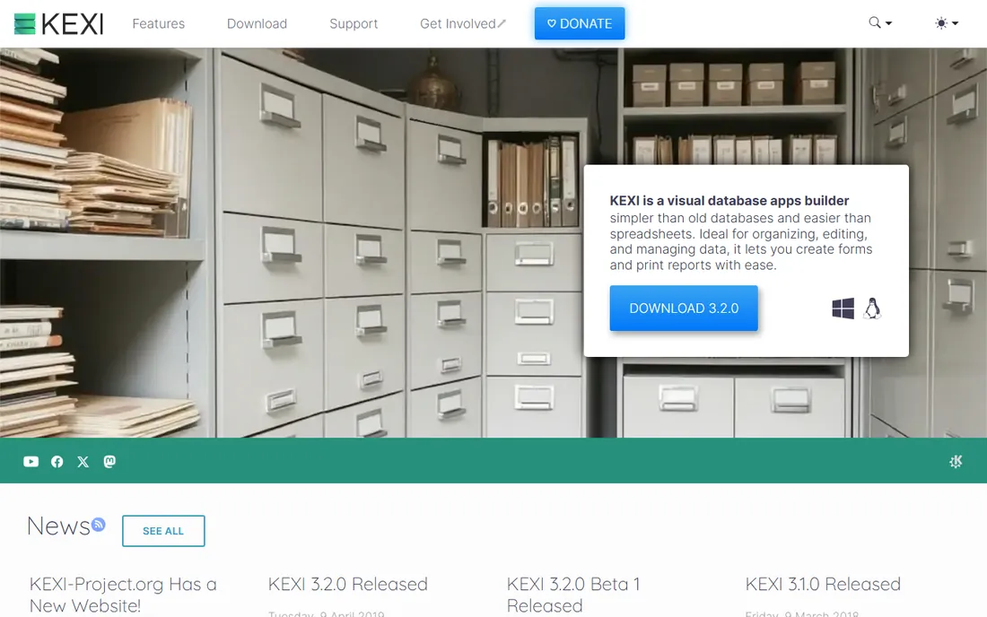The width and height of the screenshot is (987, 617).
Task: Open the search dropdown
Action: (x=880, y=23)
